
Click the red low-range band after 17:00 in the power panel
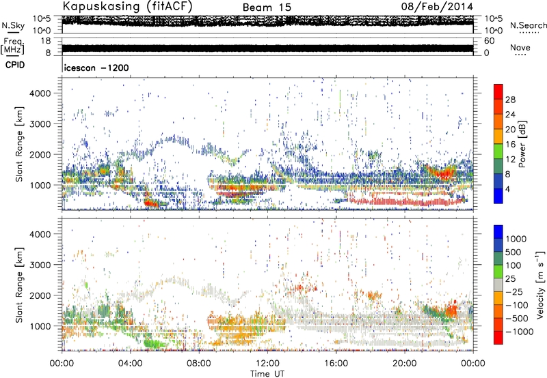(x=405, y=201)
